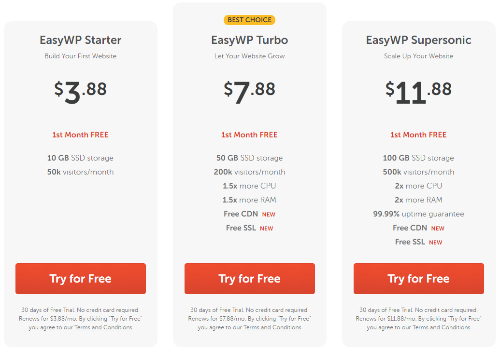Click Try for Free under EasyWP Supersonic
Screen dimensions: 500x351
(419, 279)
